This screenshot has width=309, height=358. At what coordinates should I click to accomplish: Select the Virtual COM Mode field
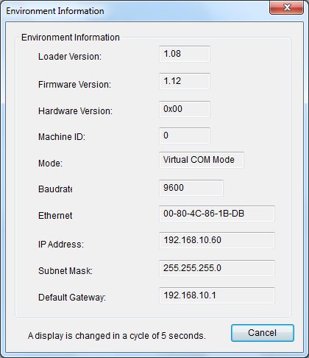(202, 160)
